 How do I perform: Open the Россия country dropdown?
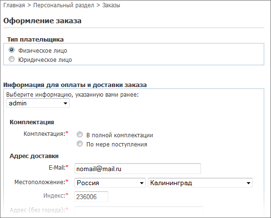pyautogui.click(x=110, y=183)
